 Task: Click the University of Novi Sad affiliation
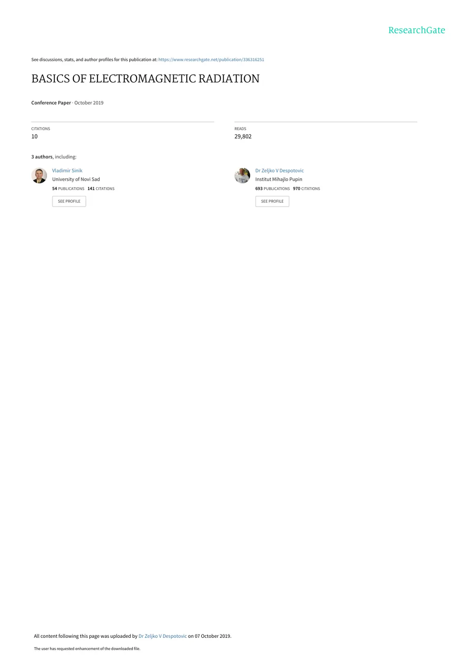[76, 179]
